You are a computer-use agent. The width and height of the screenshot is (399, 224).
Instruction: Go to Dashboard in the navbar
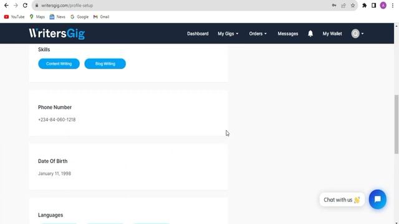(198, 34)
